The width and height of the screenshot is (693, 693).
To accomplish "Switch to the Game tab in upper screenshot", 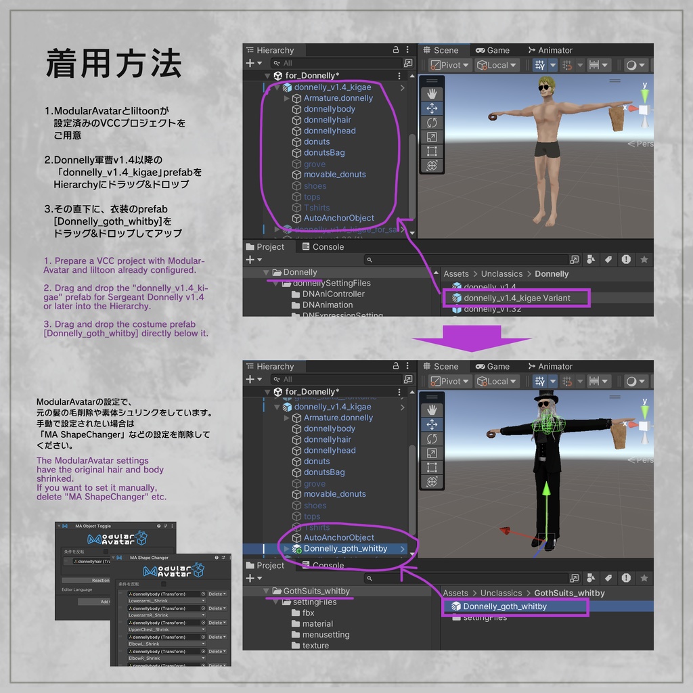I will tap(493, 50).
